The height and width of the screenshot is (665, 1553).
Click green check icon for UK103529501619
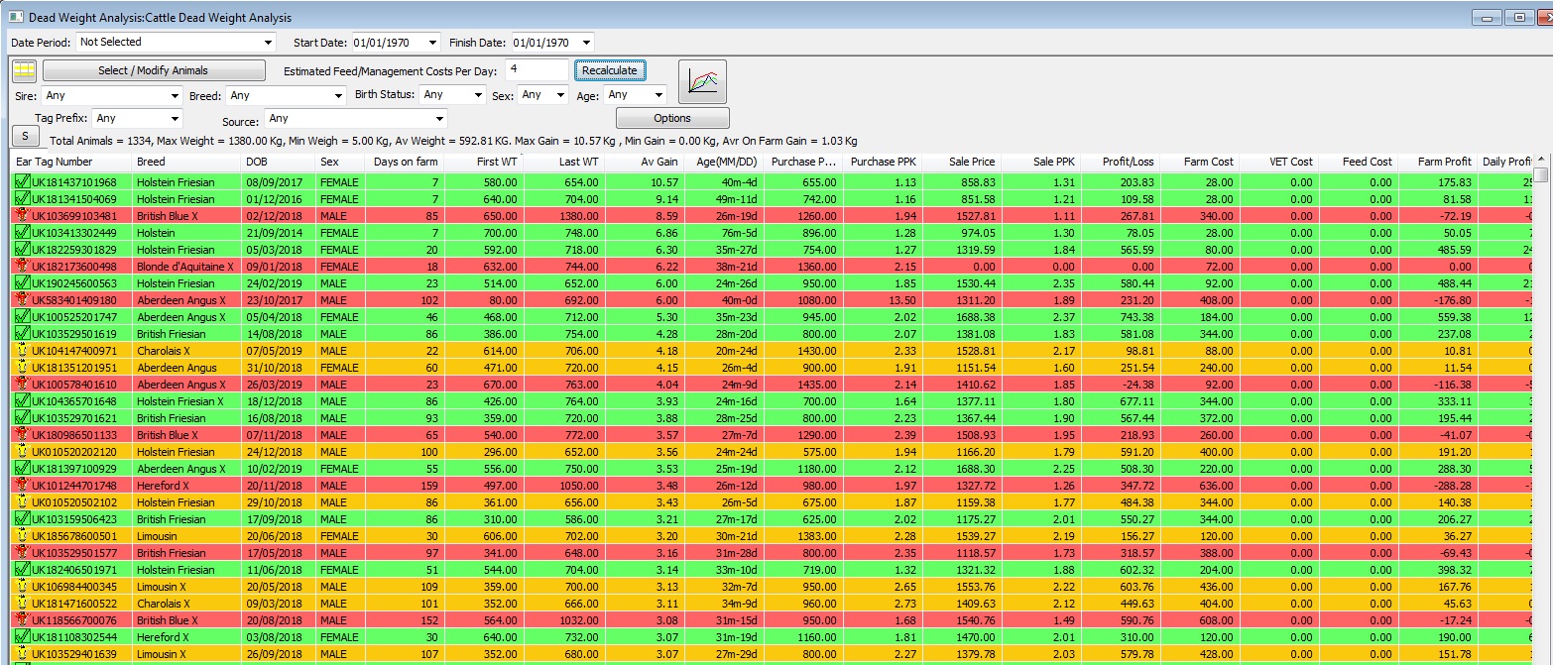[22, 334]
